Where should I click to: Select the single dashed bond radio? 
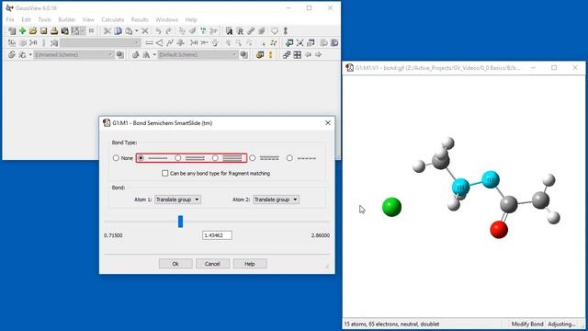[289, 158]
